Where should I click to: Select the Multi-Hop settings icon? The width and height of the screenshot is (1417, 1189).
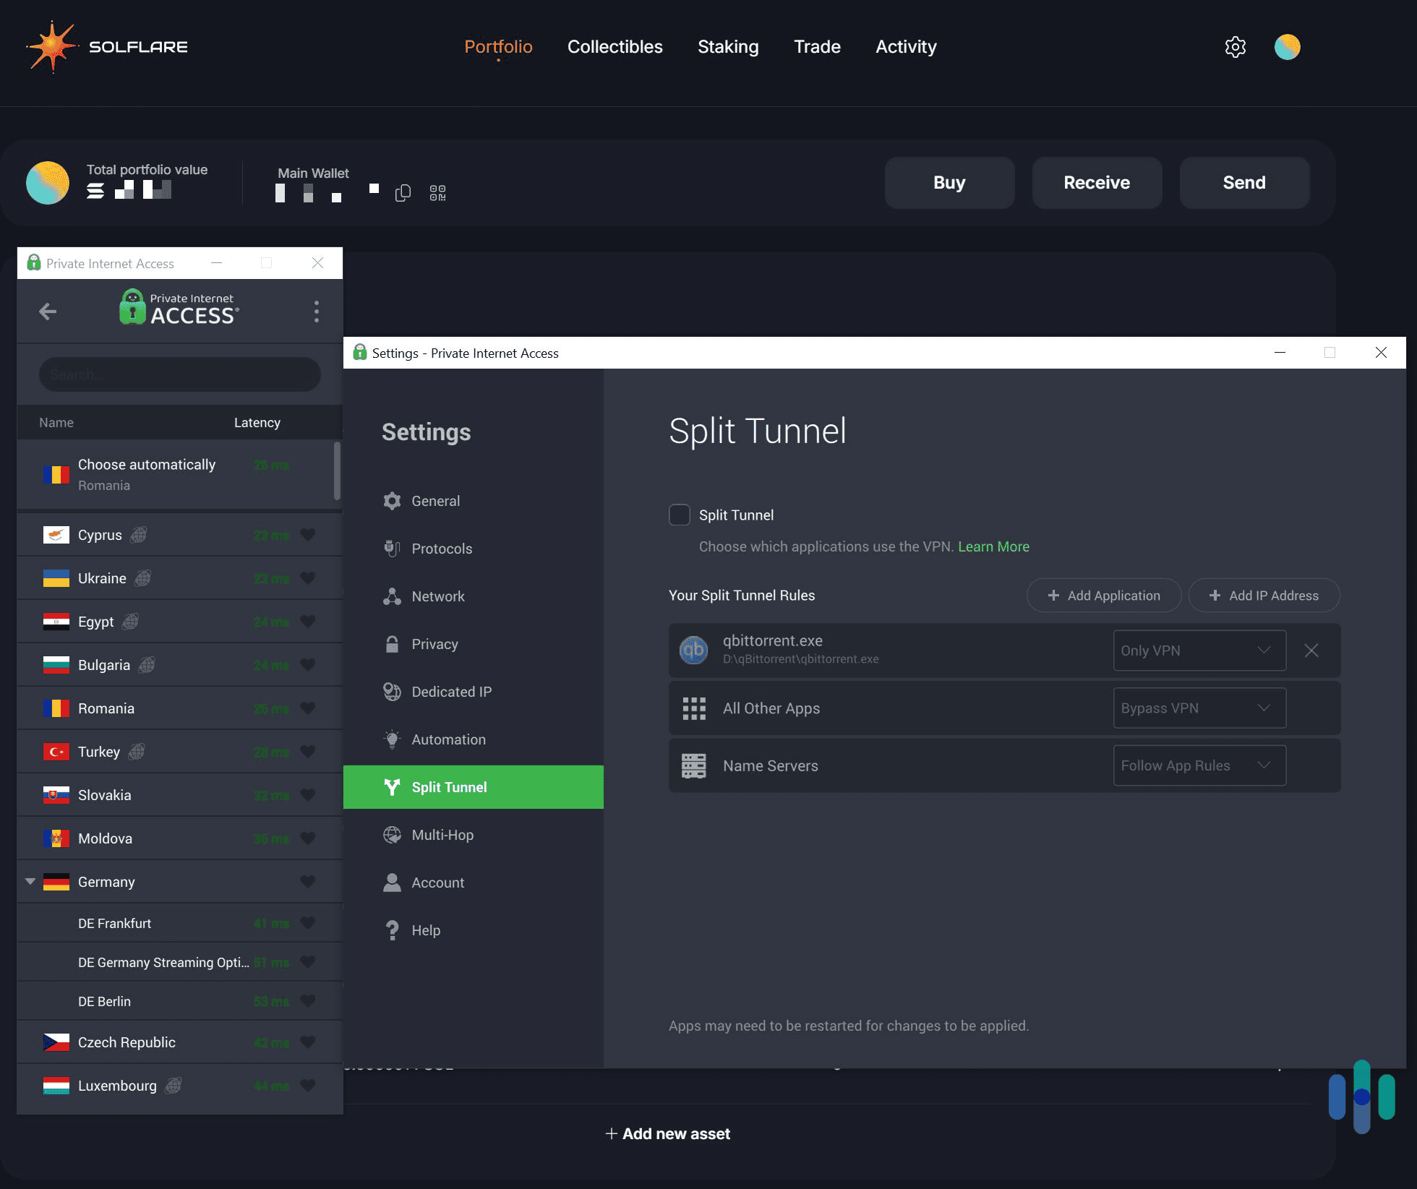392,834
